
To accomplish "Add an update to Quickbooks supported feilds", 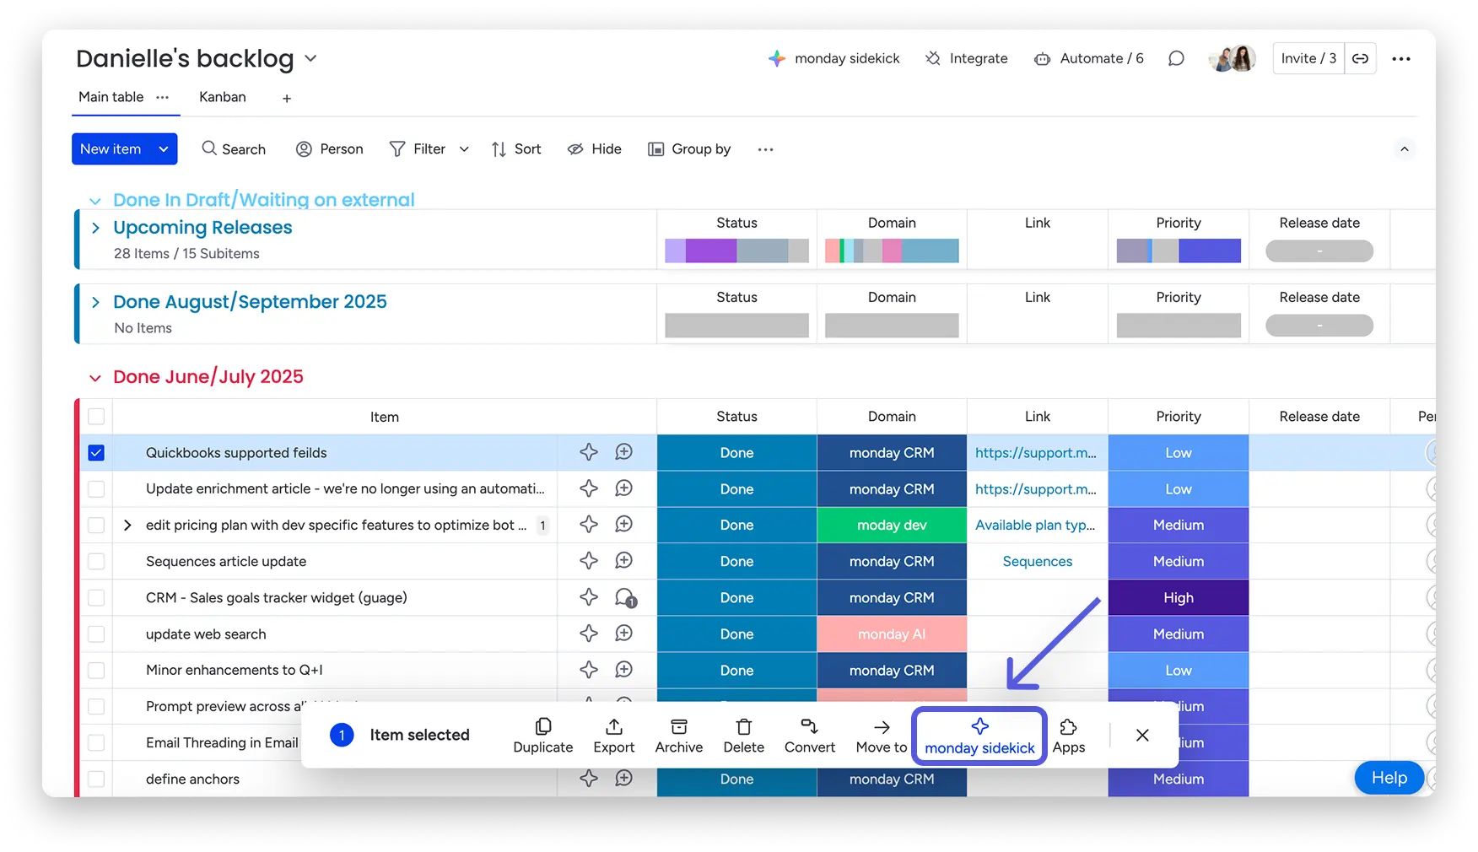I will click(x=623, y=452).
